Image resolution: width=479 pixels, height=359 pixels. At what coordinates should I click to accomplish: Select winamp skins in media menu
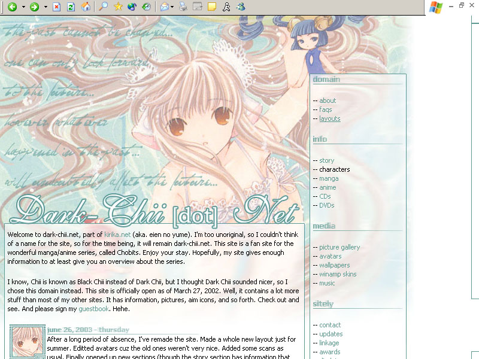pos(338,274)
